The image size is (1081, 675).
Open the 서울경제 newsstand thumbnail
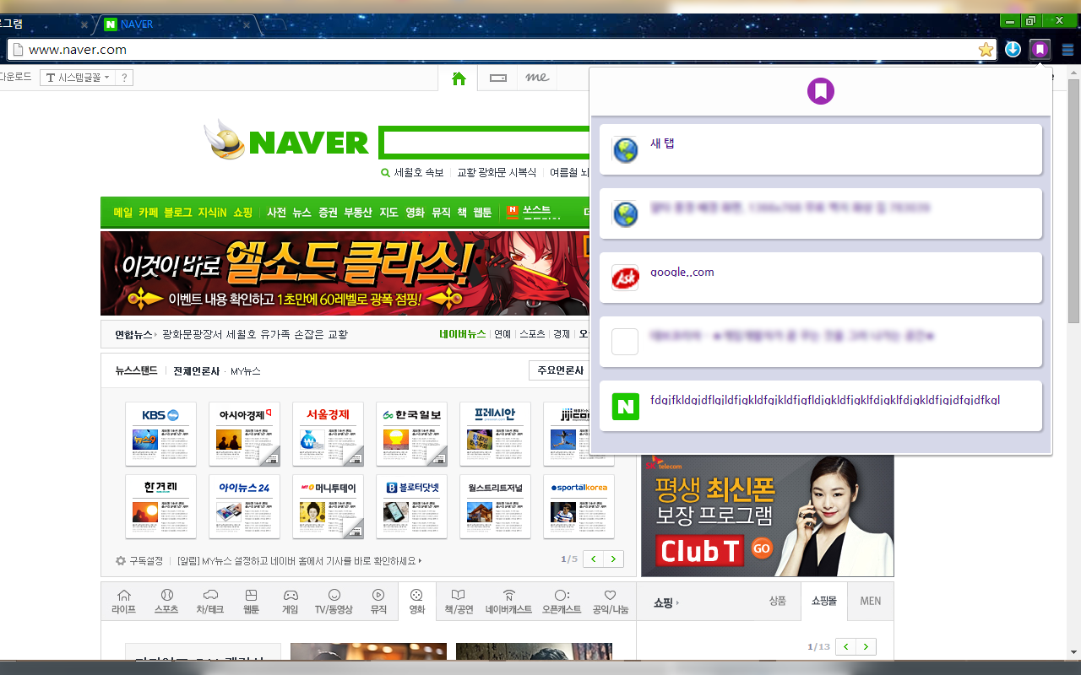pyautogui.click(x=328, y=434)
